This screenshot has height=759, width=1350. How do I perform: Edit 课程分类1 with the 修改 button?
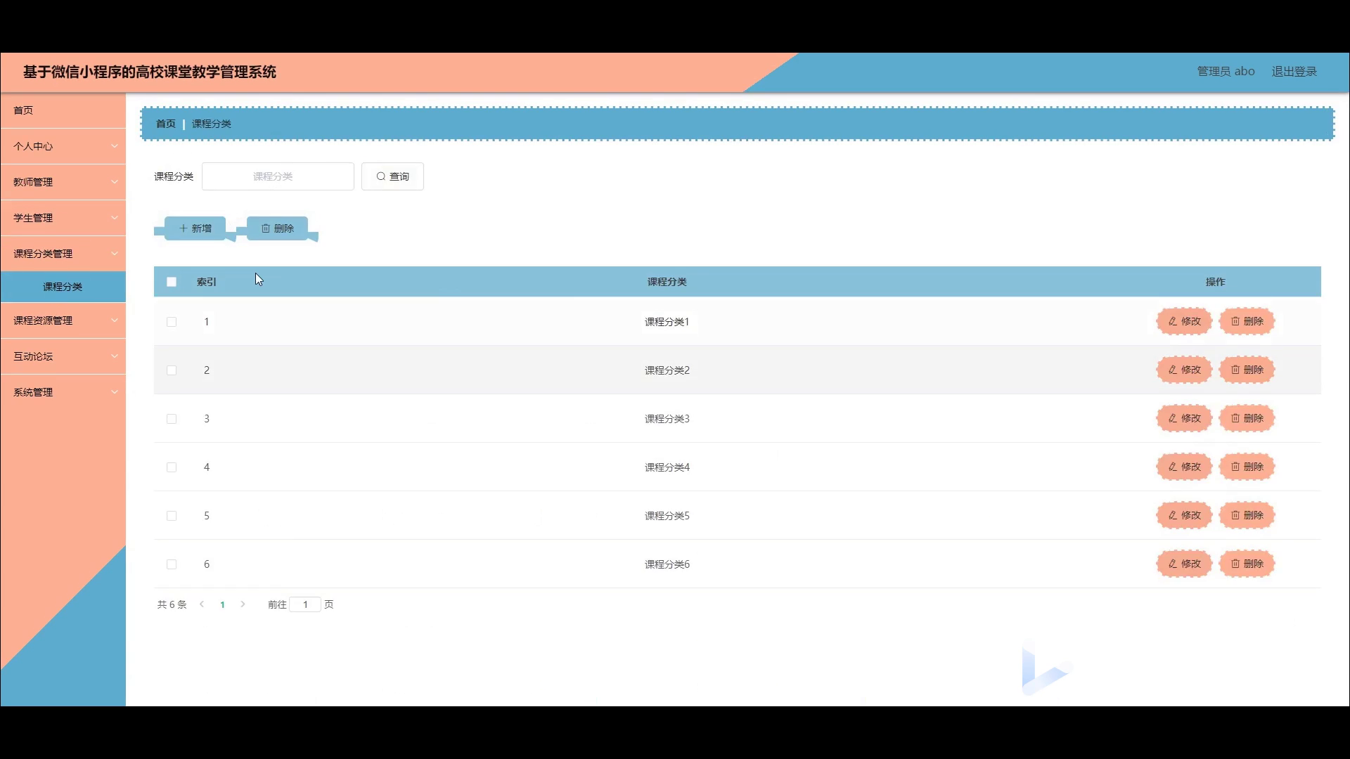click(1184, 321)
